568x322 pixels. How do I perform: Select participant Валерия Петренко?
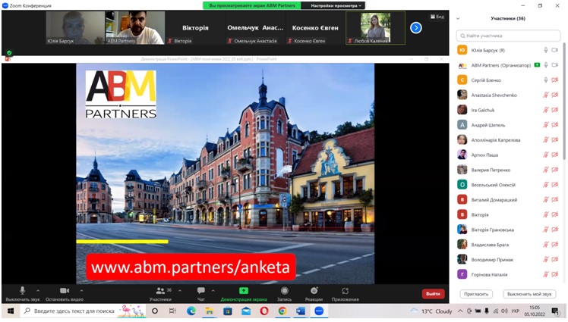pos(508,170)
